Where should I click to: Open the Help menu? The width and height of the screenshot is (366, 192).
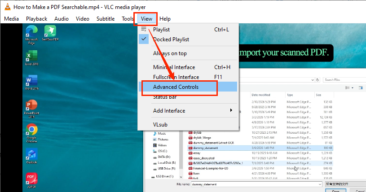pyautogui.click(x=165, y=19)
